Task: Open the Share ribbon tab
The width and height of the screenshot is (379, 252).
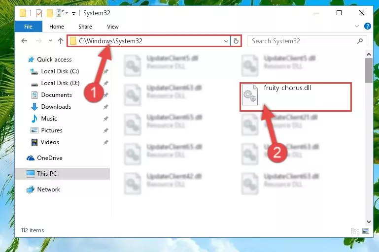Action: coord(85,27)
